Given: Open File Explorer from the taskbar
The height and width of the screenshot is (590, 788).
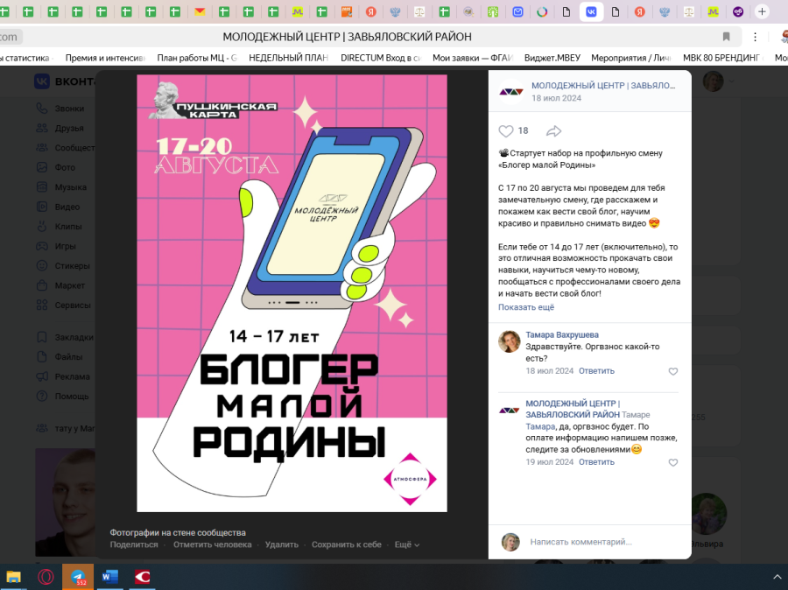Looking at the screenshot, I should 13,577.
